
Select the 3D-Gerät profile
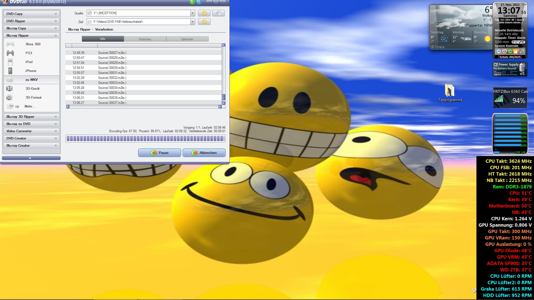click(x=32, y=88)
